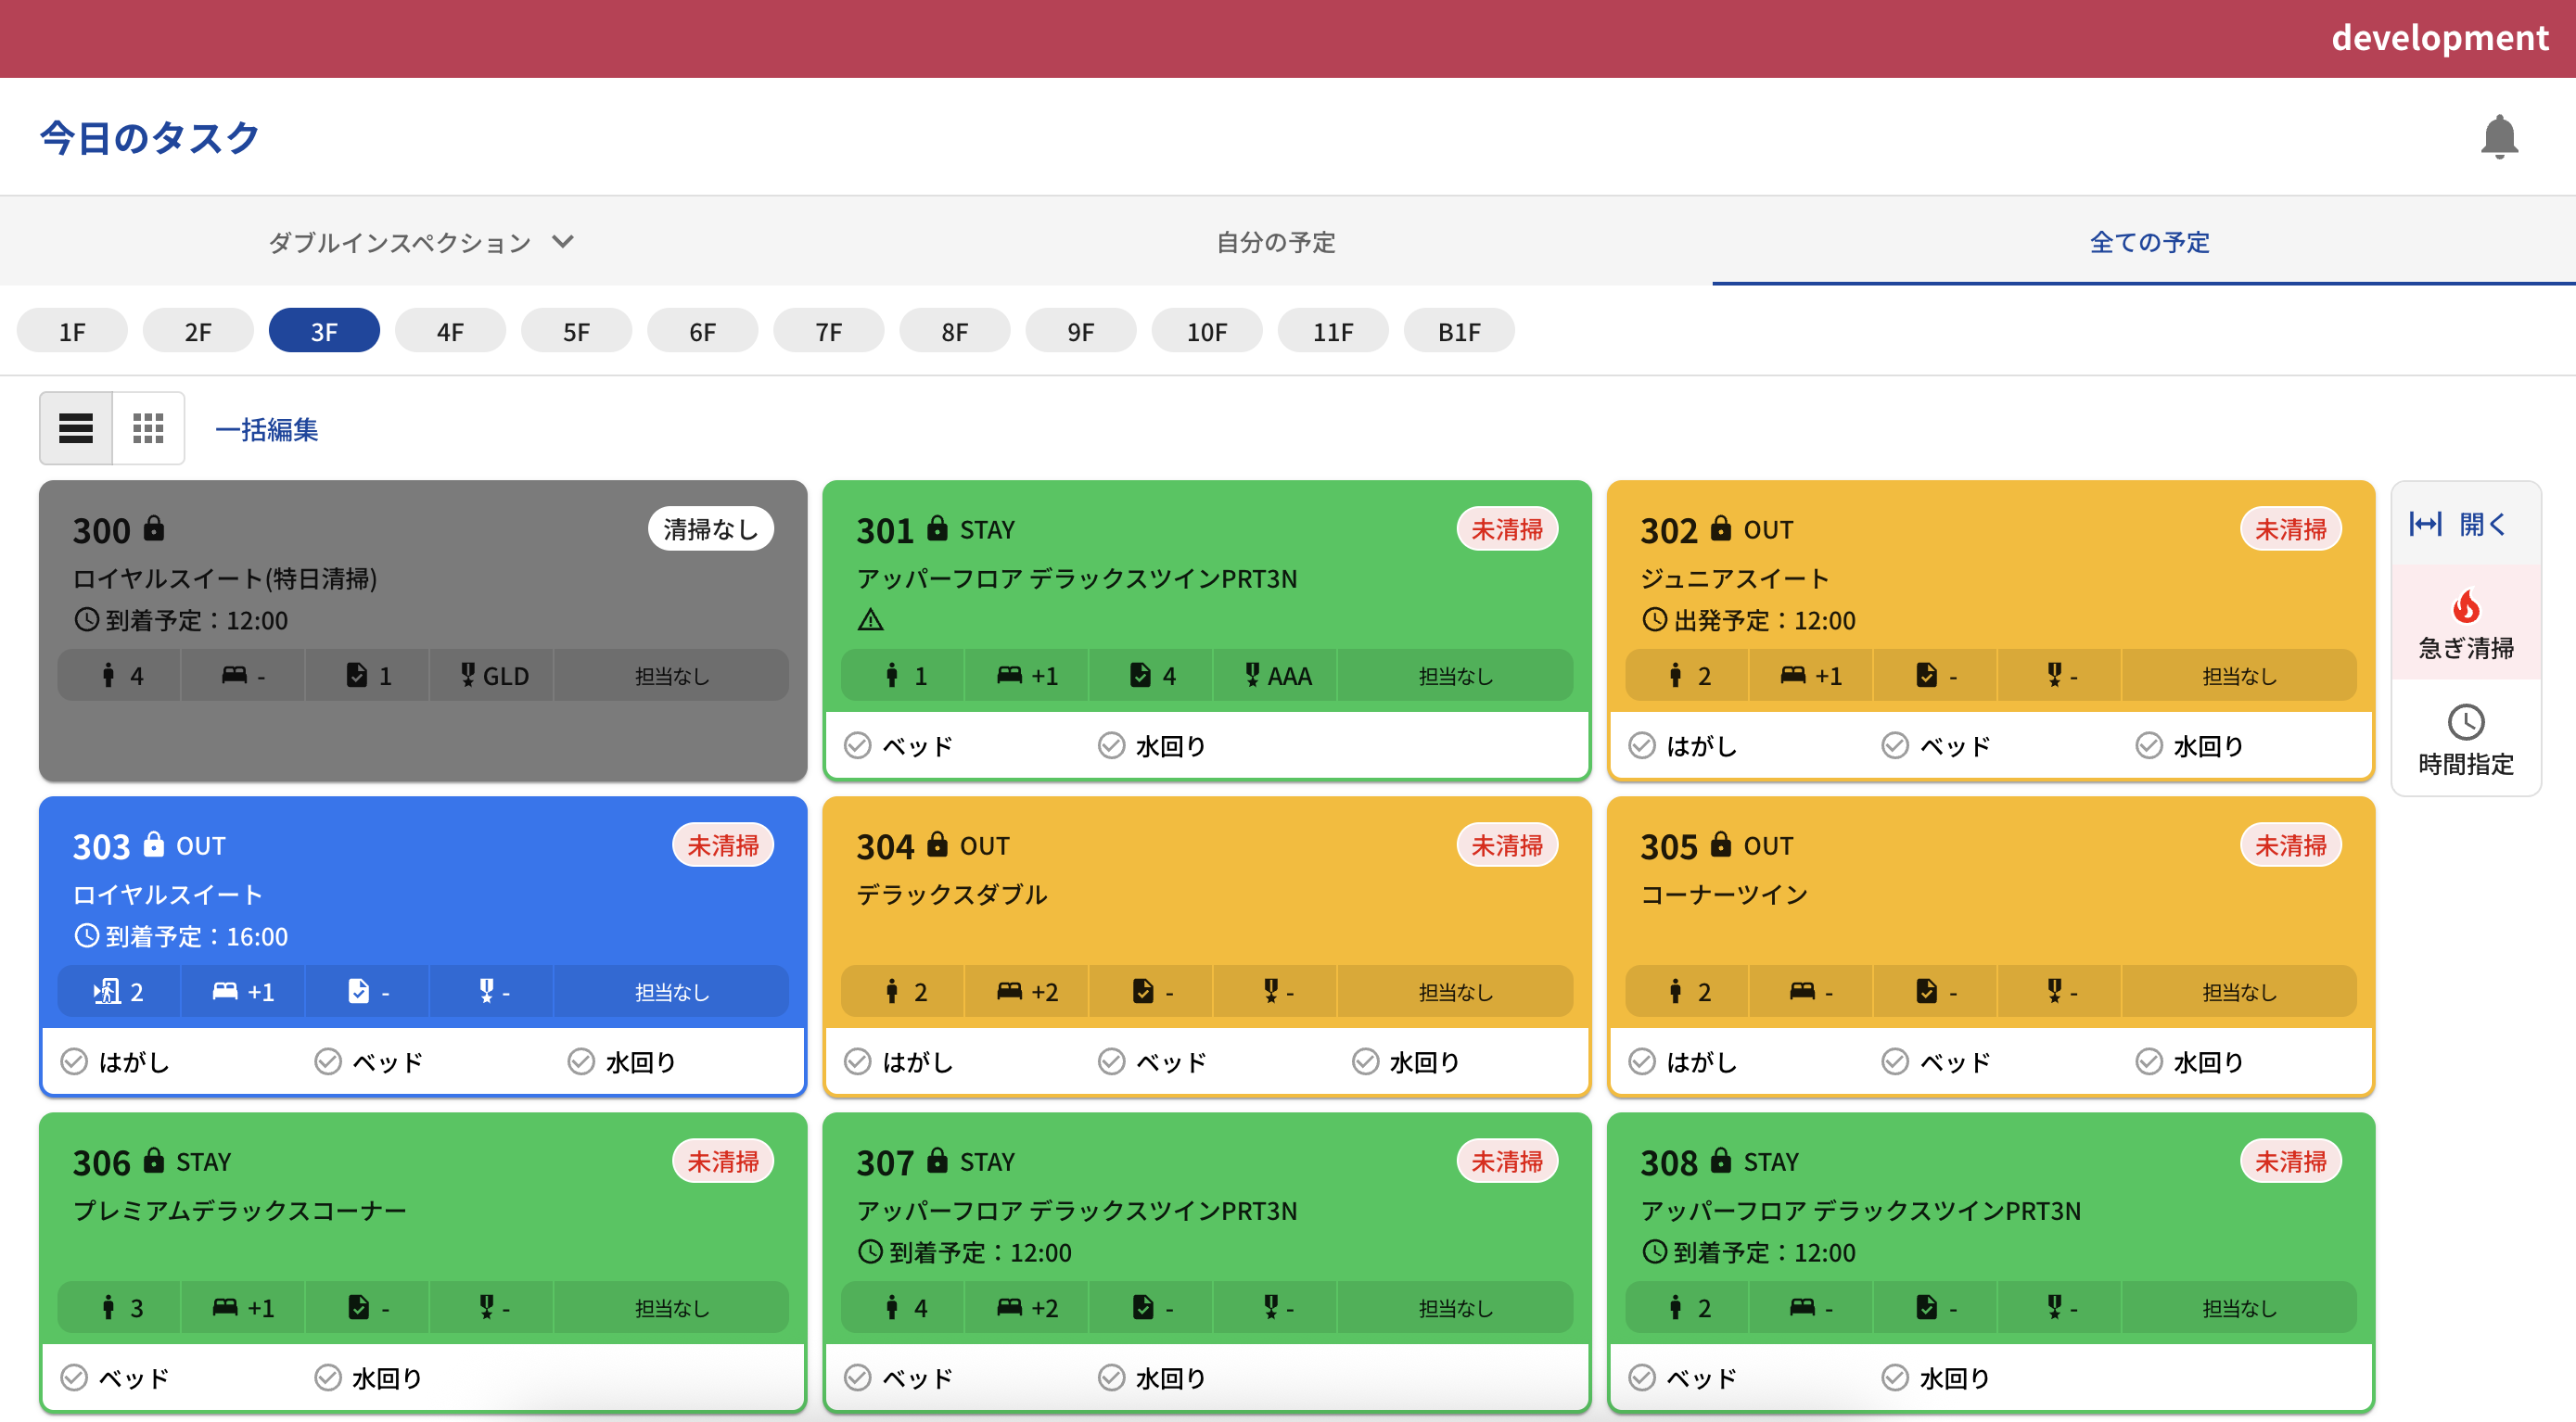This screenshot has width=2576, height=1422.
Task: Switch to grid view layout icon
Action: (x=148, y=428)
